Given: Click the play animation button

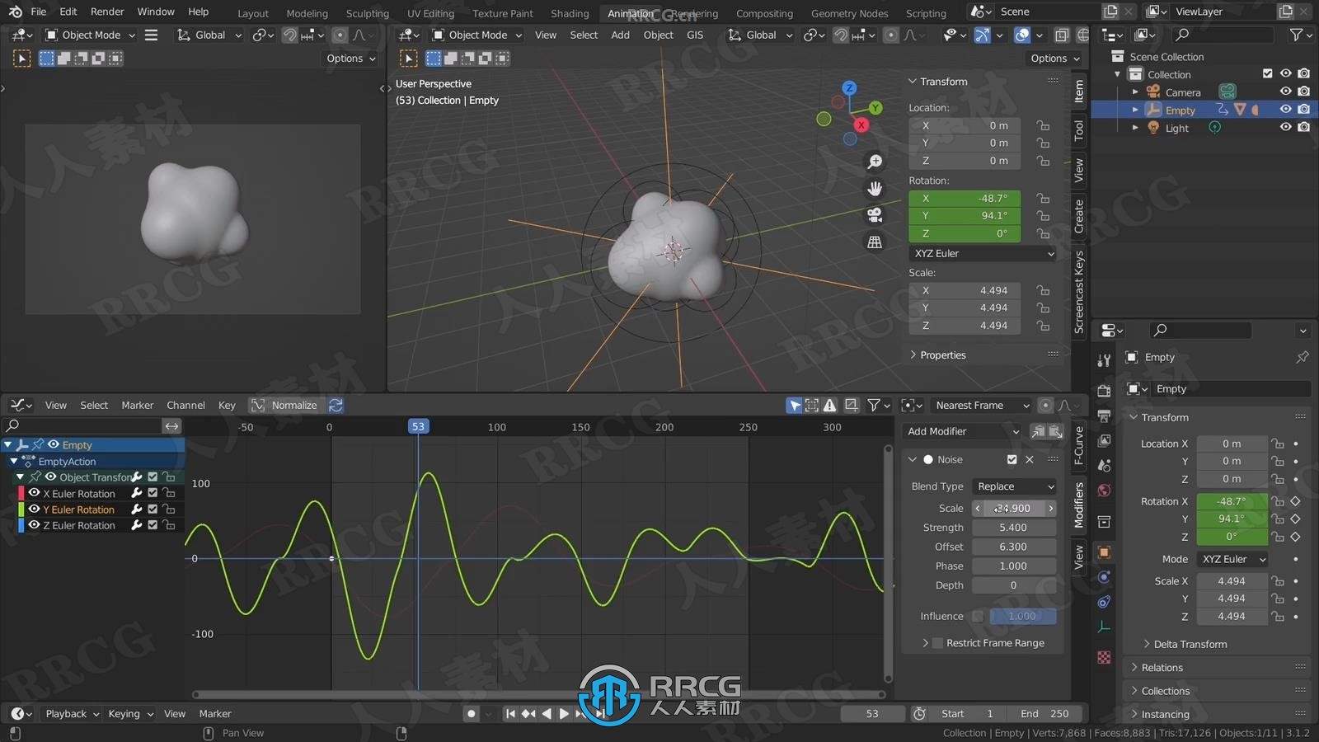Looking at the screenshot, I should point(564,714).
